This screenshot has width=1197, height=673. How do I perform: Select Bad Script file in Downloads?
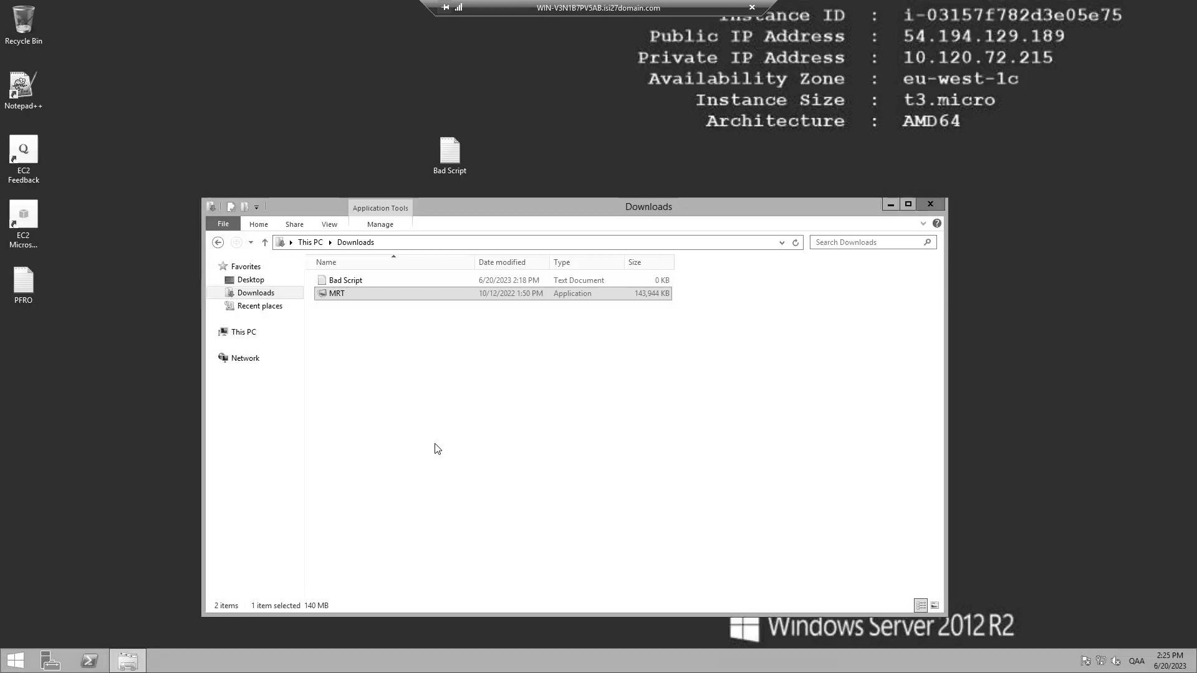tap(345, 279)
